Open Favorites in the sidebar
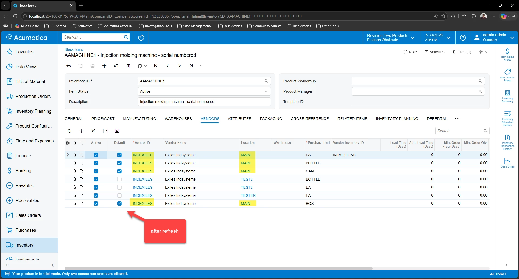This screenshot has height=279, width=519. (29, 52)
